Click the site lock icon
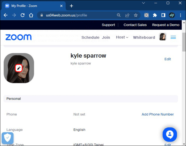186x146 pixels. (42, 15)
